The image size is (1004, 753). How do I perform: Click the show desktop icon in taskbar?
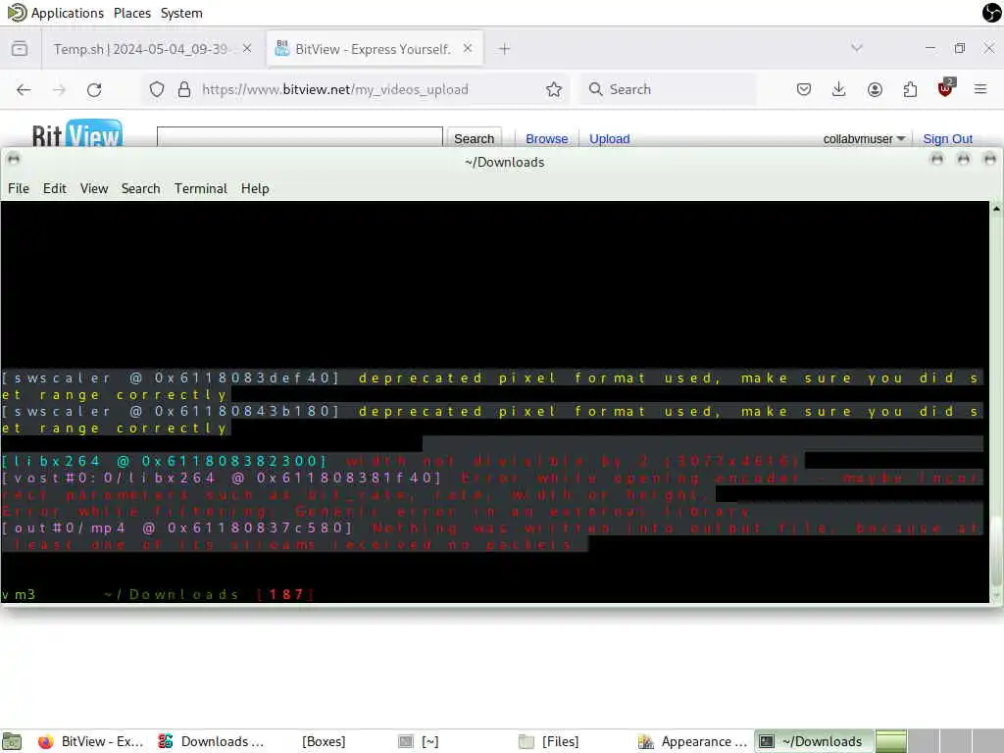(x=12, y=741)
